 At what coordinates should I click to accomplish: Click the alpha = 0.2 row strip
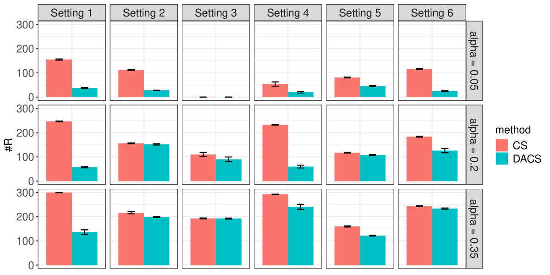[474, 144]
